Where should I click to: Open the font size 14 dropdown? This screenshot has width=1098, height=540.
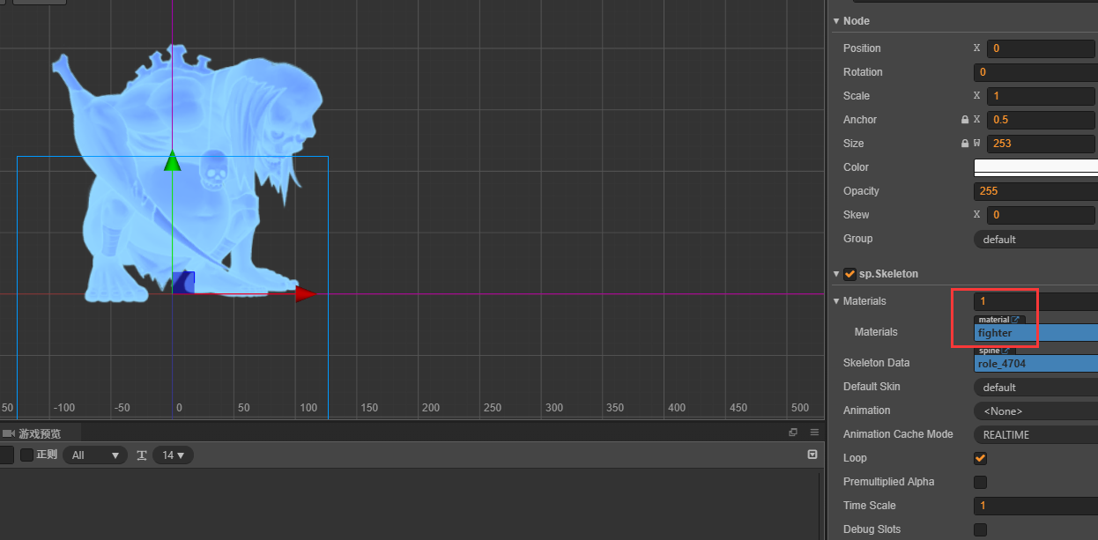(x=173, y=455)
